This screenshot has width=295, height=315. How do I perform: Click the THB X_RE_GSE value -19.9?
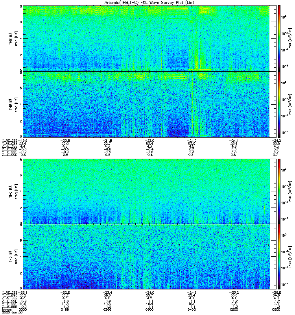[x=23, y=141]
